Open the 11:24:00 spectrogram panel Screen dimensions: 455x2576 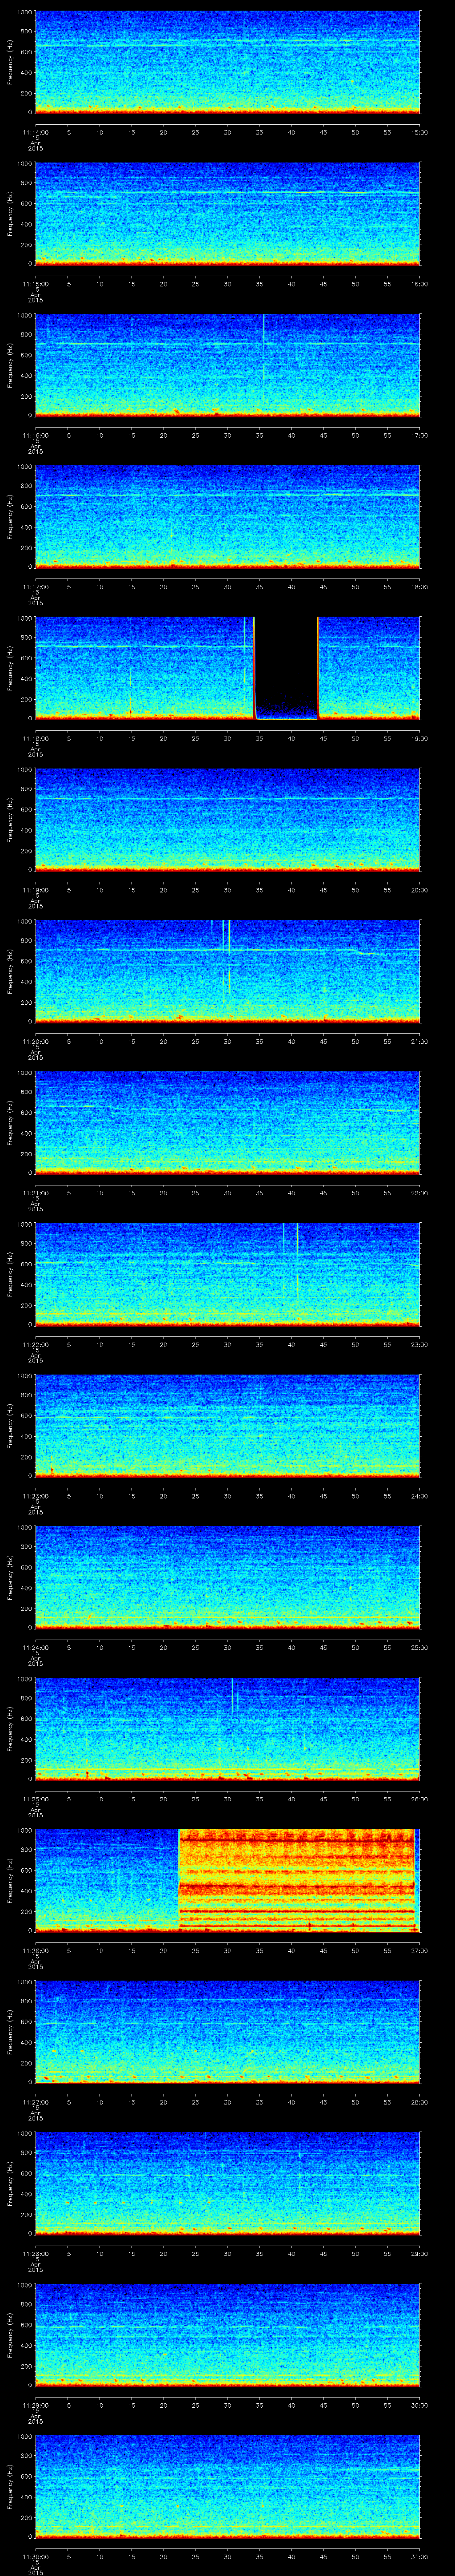click(x=227, y=1577)
